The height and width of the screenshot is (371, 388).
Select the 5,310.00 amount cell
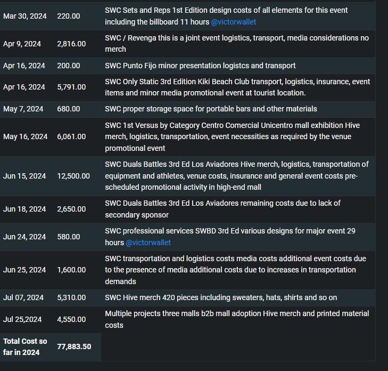[71, 297]
